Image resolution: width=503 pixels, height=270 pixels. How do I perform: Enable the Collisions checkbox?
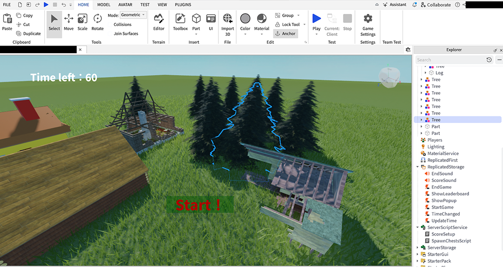tap(111, 25)
